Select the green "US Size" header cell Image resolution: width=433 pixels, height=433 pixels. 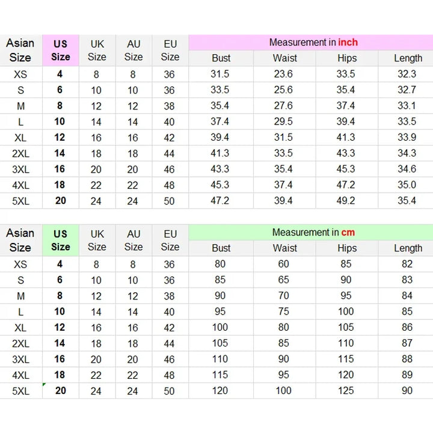tap(60, 241)
